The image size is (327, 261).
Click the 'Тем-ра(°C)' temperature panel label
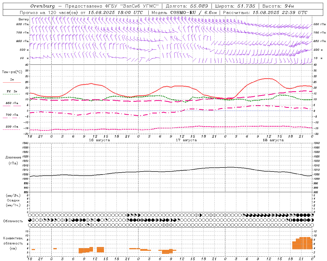click(12, 72)
